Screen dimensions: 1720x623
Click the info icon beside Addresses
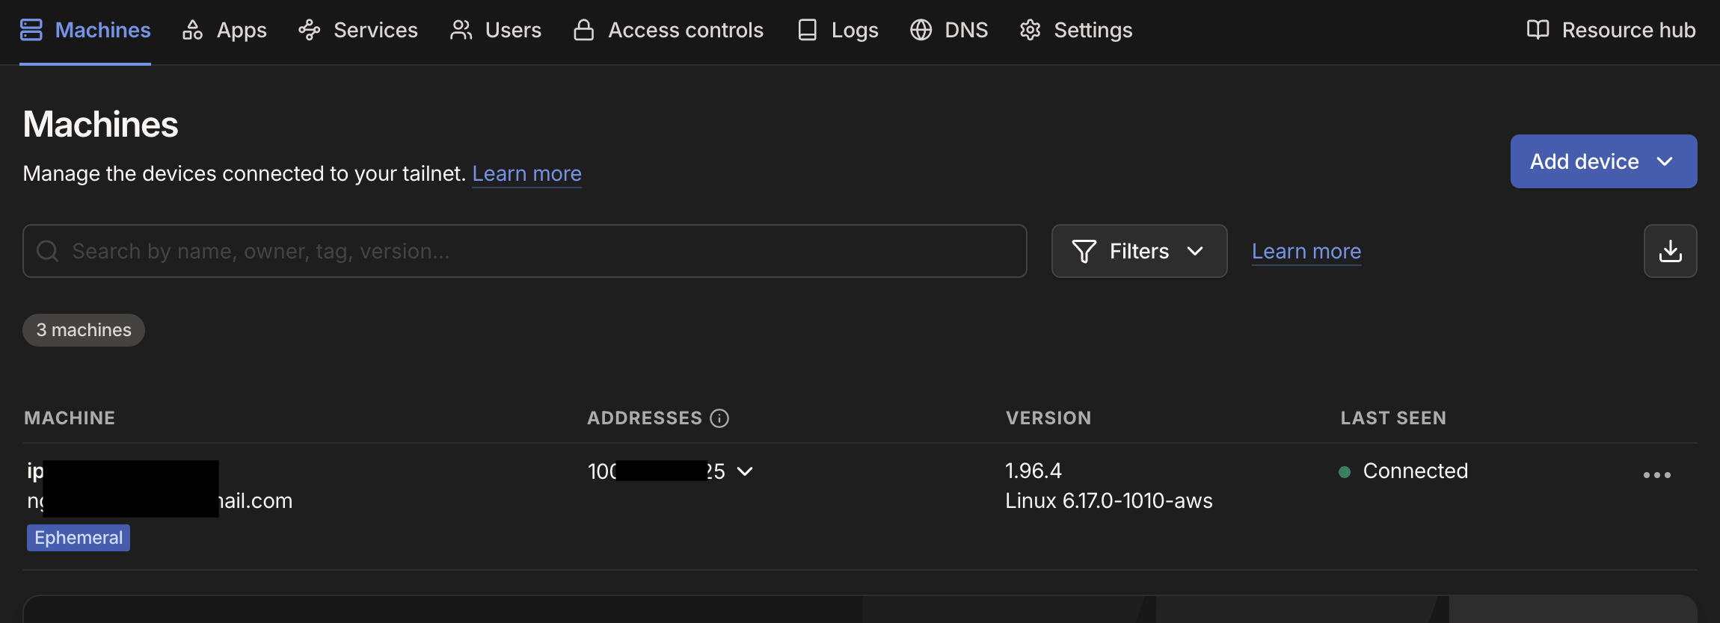click(719, 418)
